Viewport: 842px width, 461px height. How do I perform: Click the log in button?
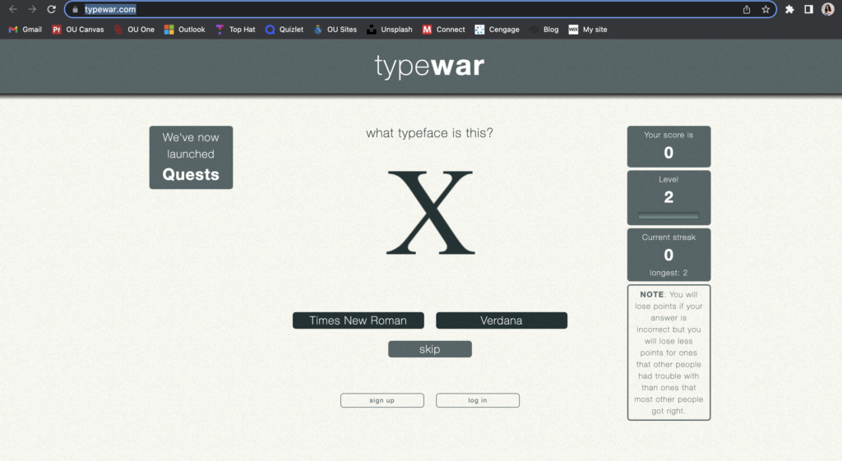coord(478,400)
